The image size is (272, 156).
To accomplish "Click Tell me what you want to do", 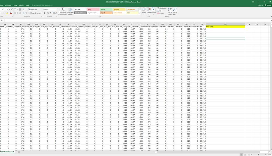I will [x=42, y=5].
